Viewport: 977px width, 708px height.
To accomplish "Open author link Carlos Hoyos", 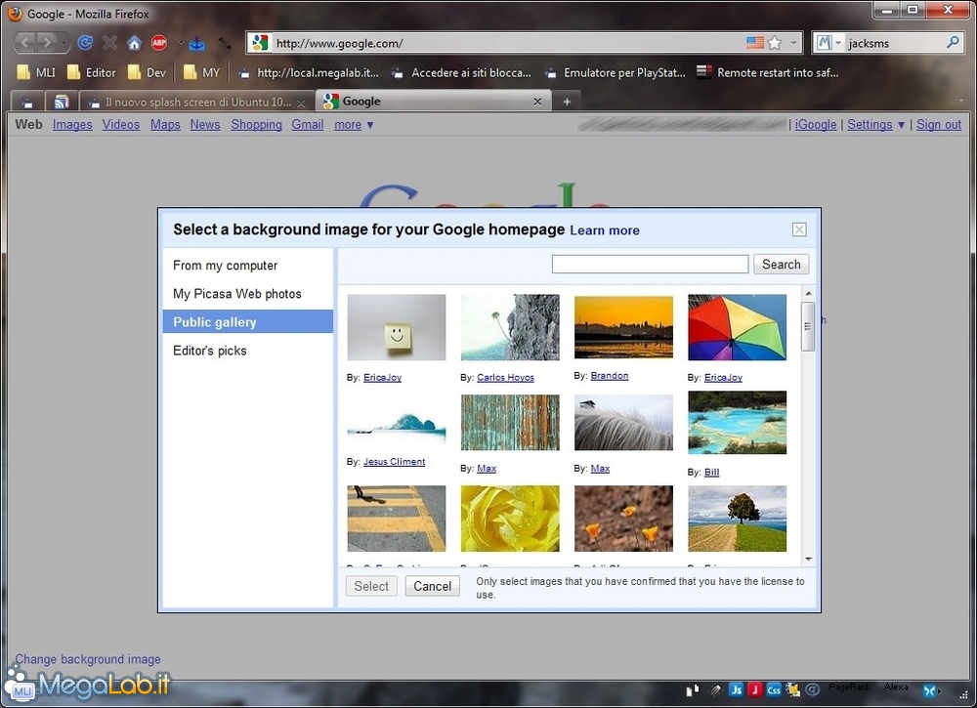I will coord(505,377).
